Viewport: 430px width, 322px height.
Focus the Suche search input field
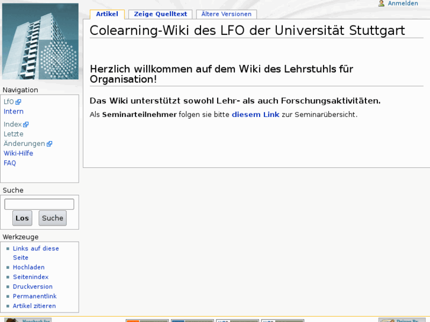[x=39, y=204]
